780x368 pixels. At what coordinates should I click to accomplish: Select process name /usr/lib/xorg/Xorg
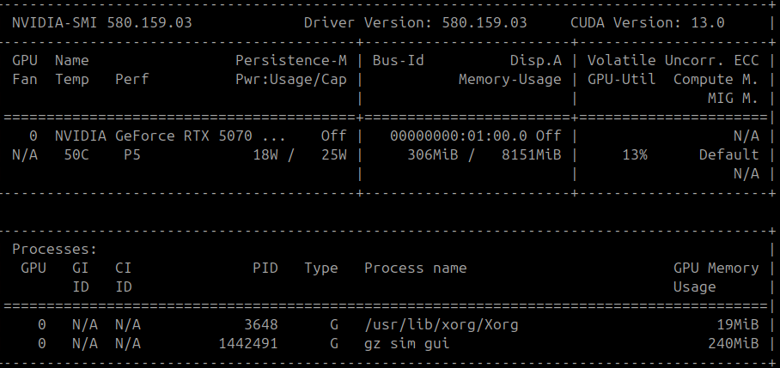coord(442,325)
